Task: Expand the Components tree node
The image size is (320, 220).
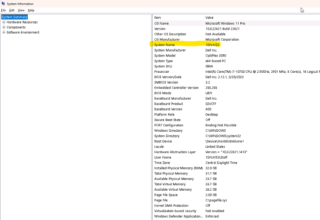Action: 4,27
